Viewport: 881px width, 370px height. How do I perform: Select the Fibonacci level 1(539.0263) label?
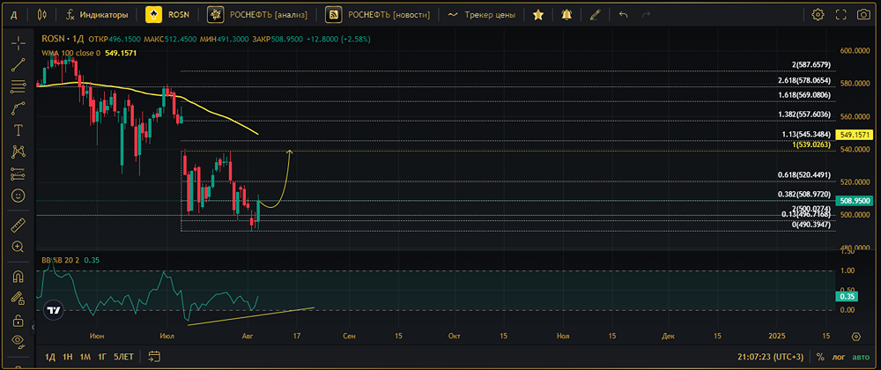pyautogui.click(x=811, y=144)
